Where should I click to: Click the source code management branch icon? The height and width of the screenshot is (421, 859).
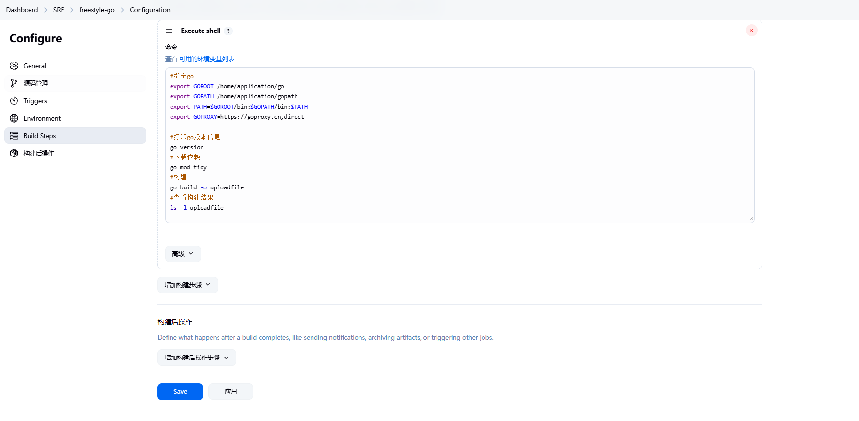14,83
